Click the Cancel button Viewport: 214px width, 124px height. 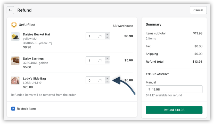click(198, 10)
